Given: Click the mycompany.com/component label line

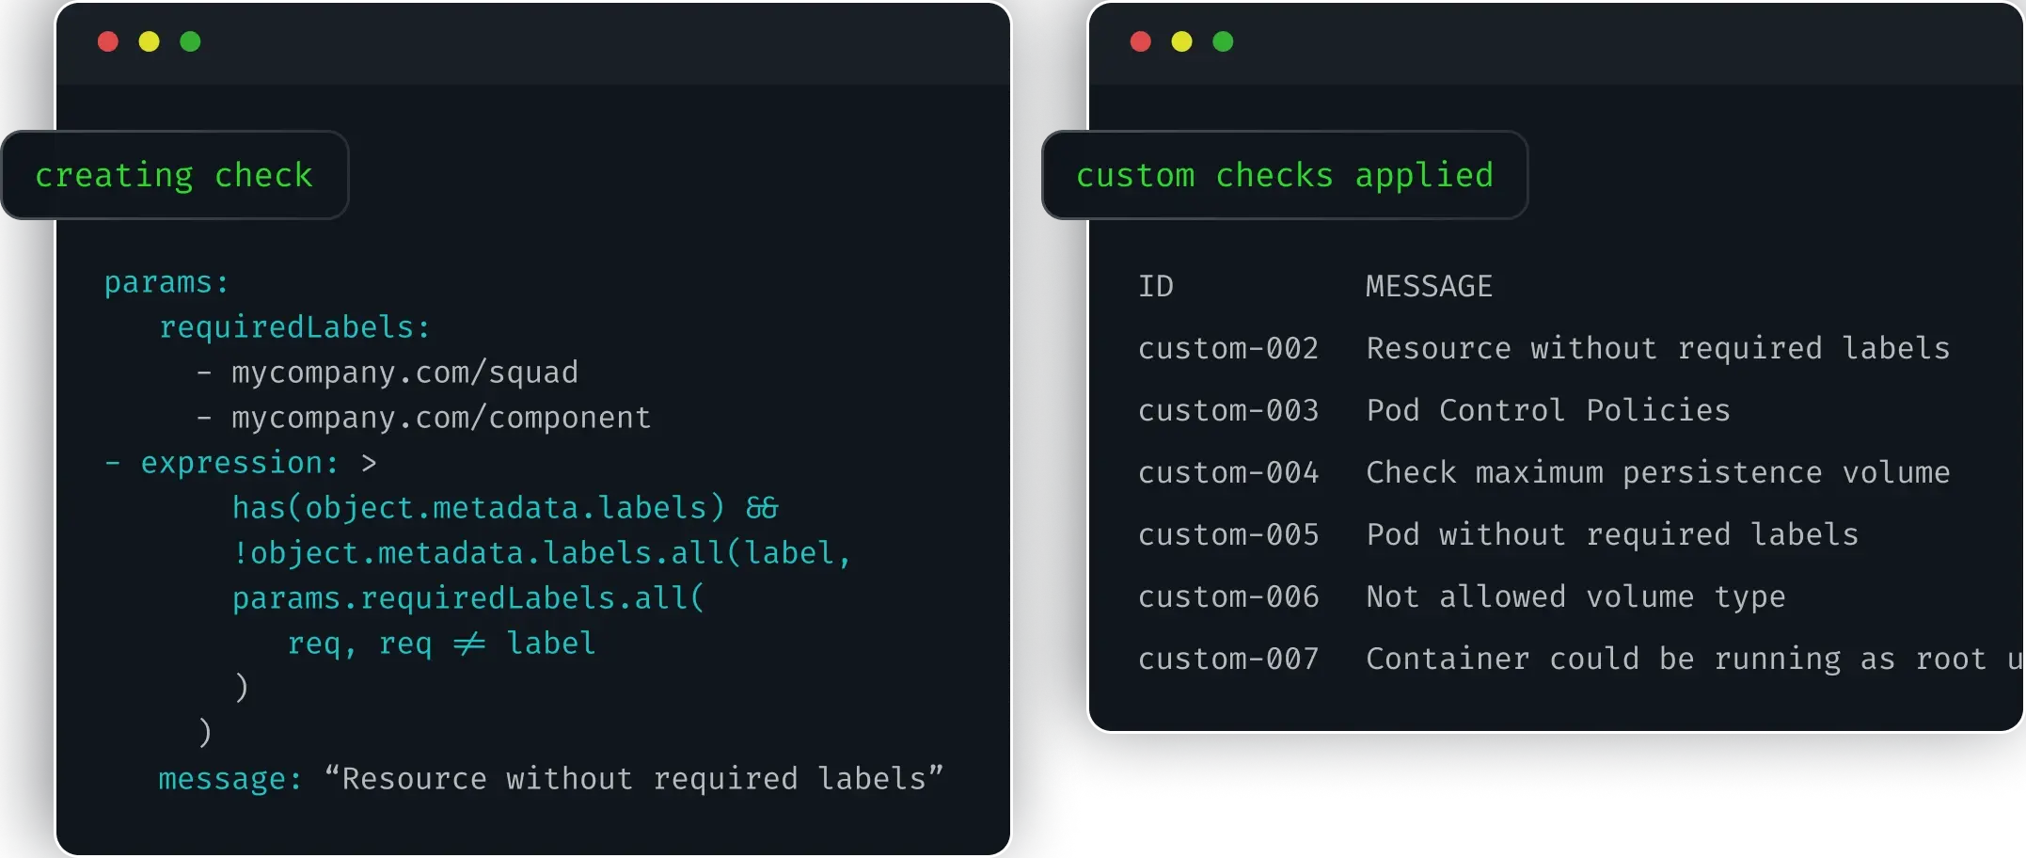Looking at the screenshot, I should [441, 418].
